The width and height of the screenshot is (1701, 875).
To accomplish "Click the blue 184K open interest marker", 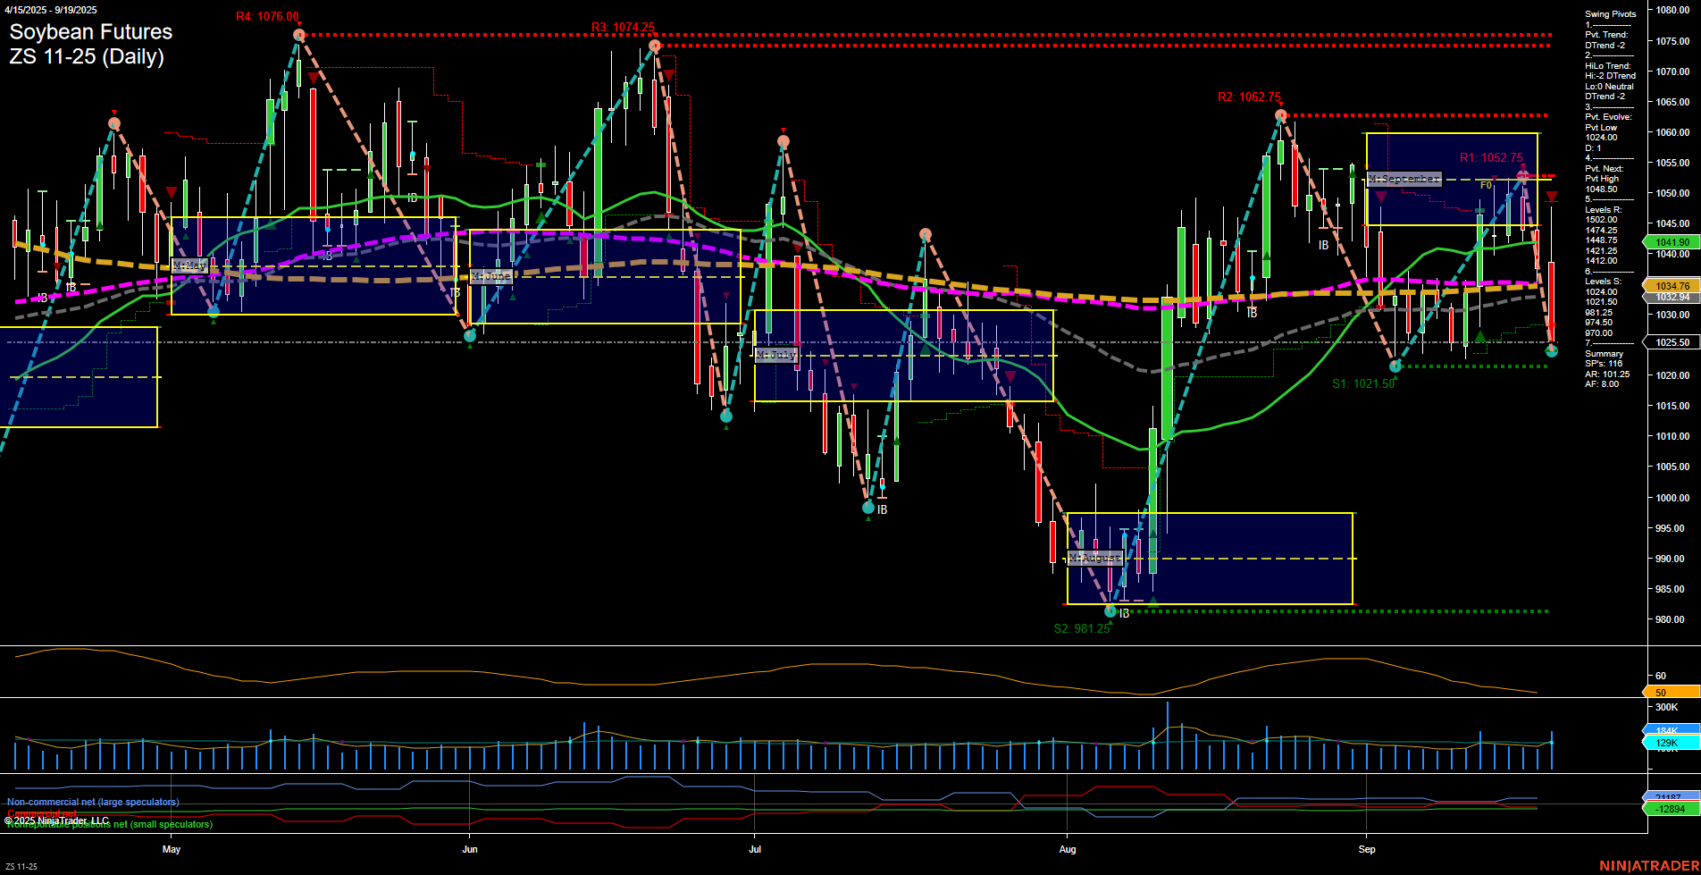I will coord(1667,730).
